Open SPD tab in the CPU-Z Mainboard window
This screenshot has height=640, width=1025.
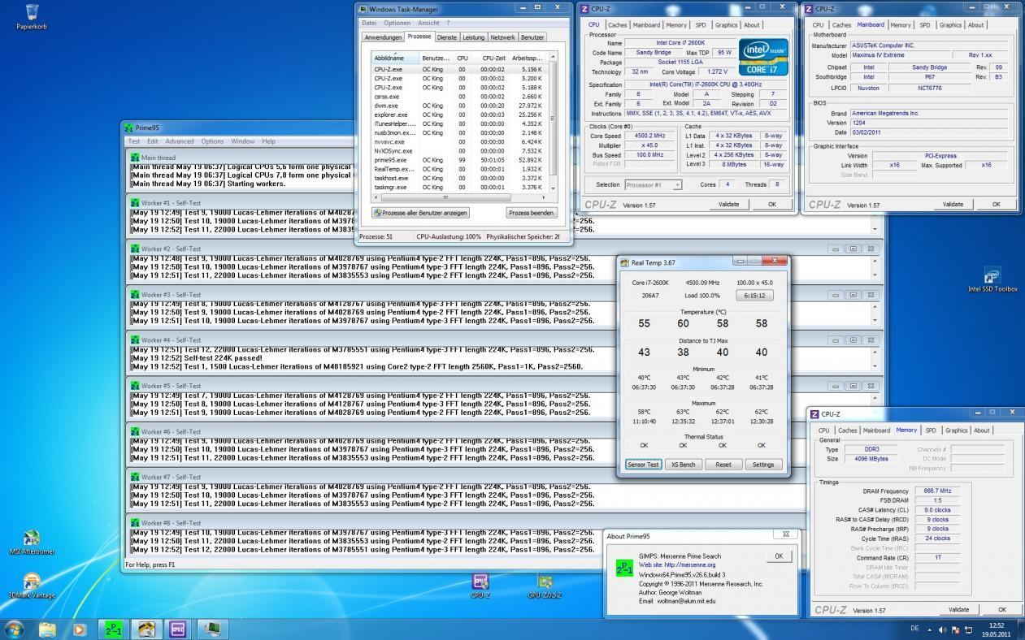tap(925, 25)
